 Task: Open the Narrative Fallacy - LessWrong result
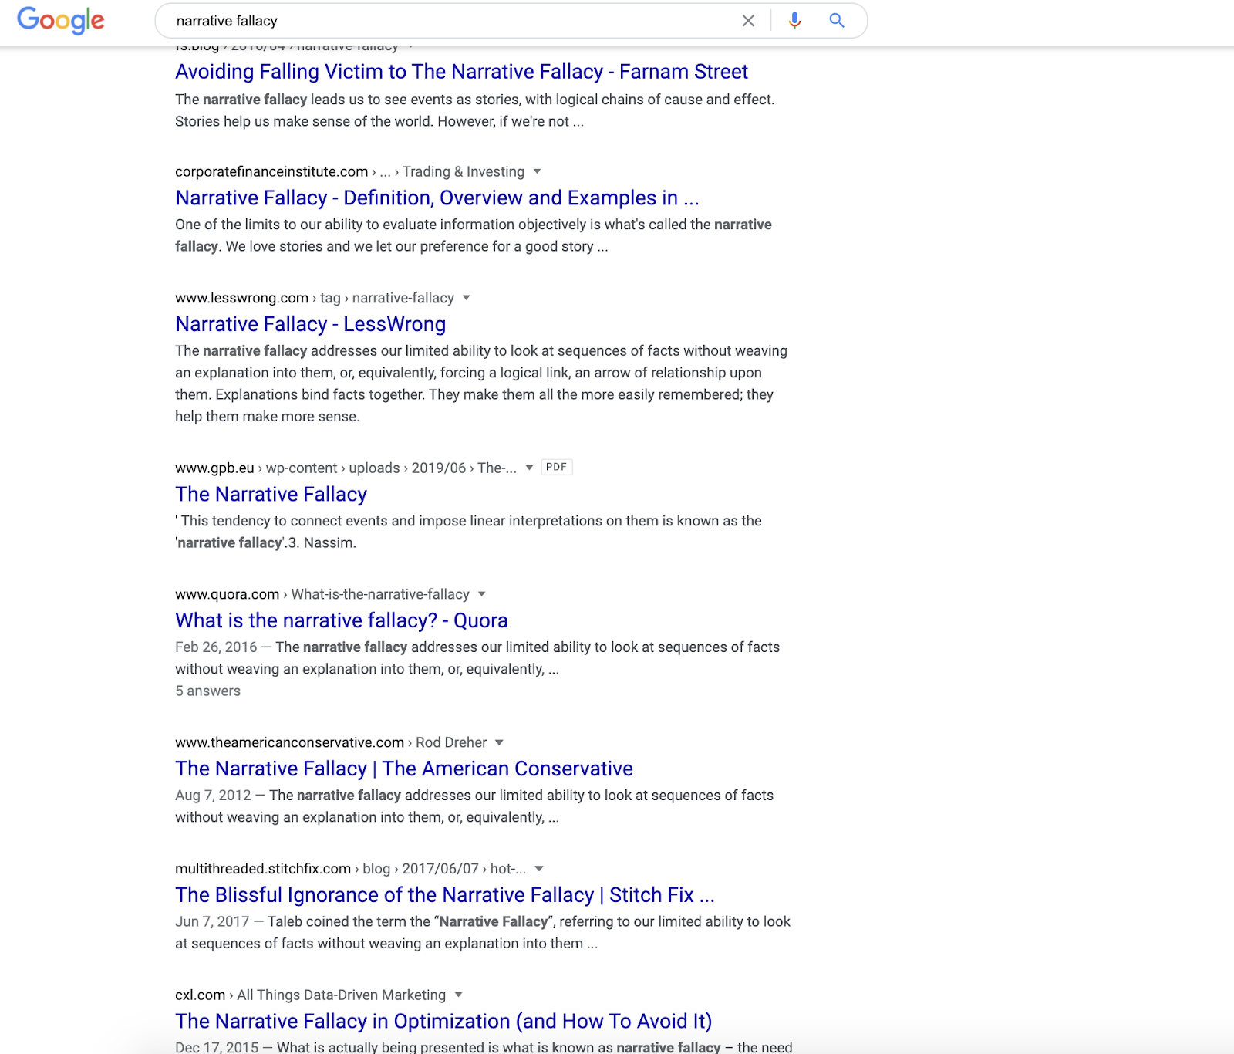310,325
